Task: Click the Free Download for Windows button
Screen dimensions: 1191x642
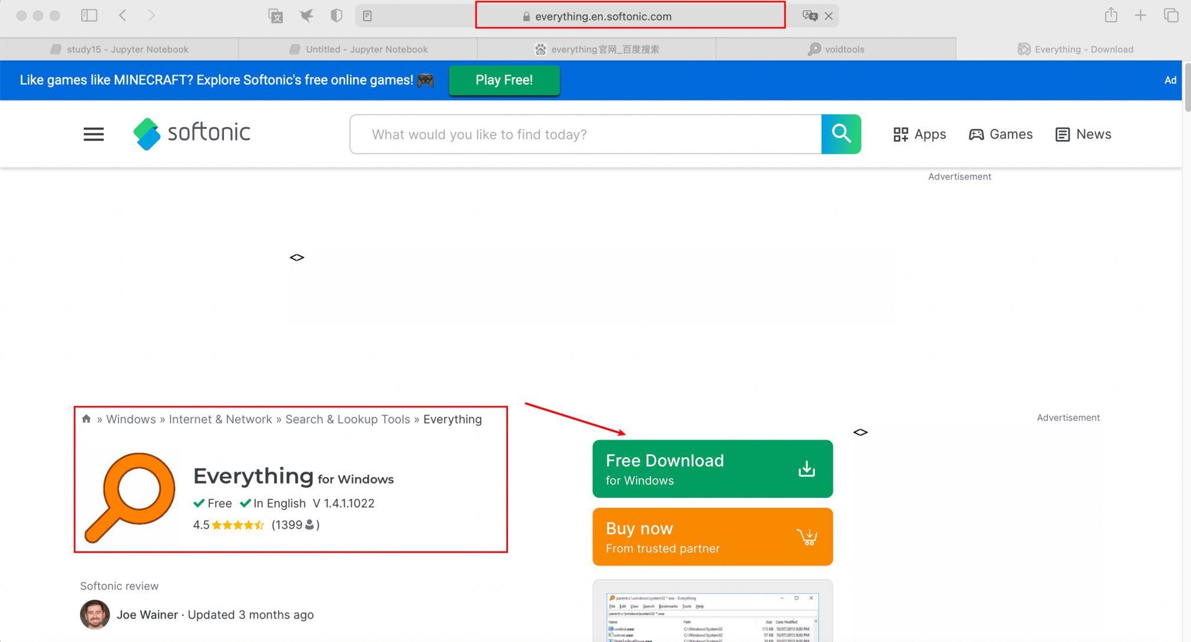Action: [x=712, y=468]
